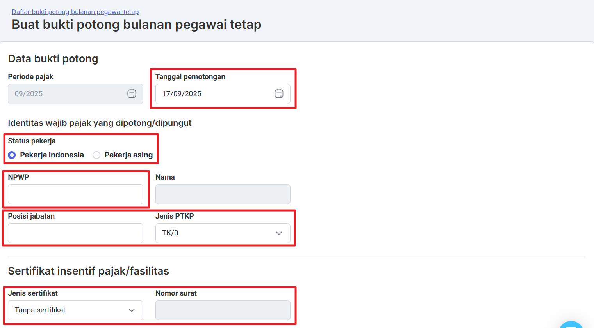The image size is (594, 328).
Task: Select the Pekerja Indonesia radio button
Action: coord(12,155)
